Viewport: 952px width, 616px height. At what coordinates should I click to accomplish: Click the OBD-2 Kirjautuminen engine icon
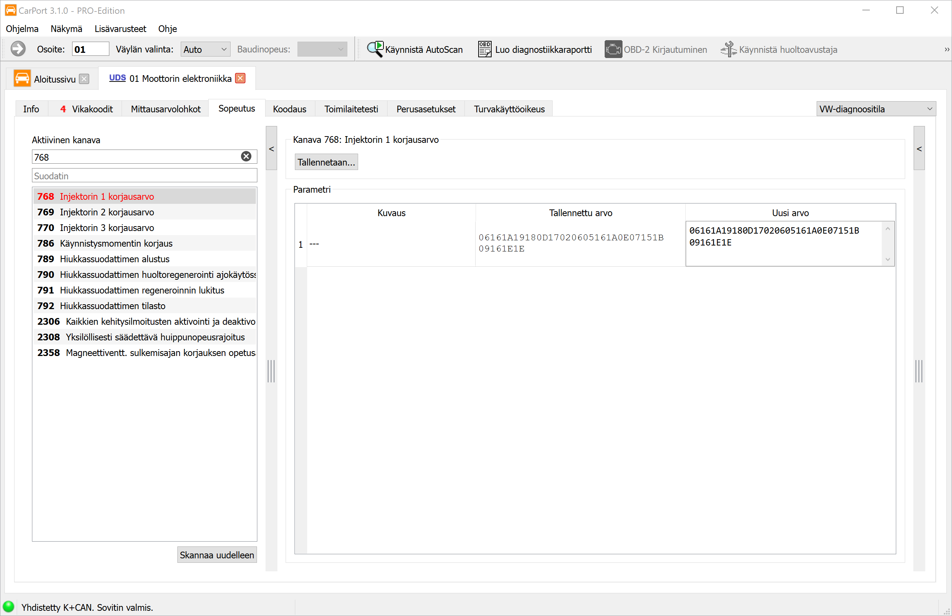coord(612,49)
